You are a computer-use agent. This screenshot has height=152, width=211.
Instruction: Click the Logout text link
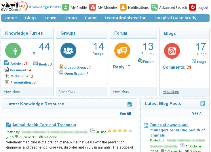[x=203, y=8]
